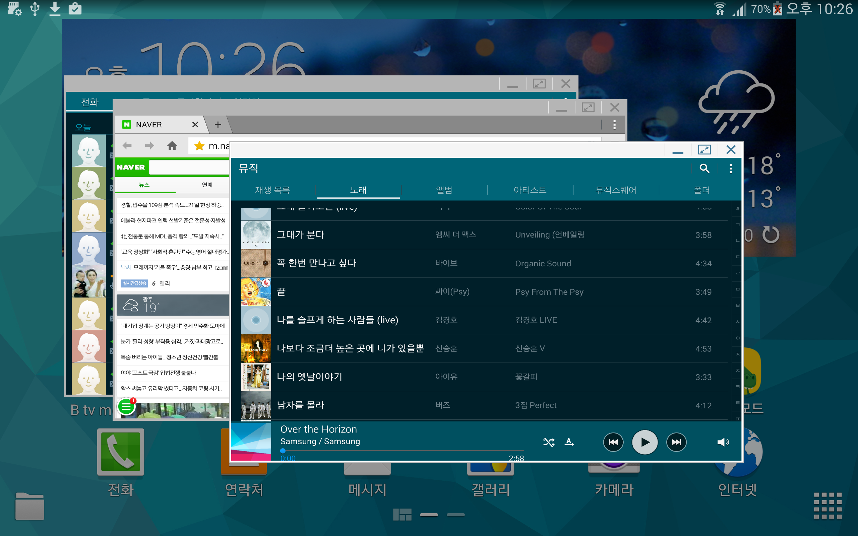This screenshot has width=858, height=536.
Task: Refresh the weather widget
Action: coord(771,235)
